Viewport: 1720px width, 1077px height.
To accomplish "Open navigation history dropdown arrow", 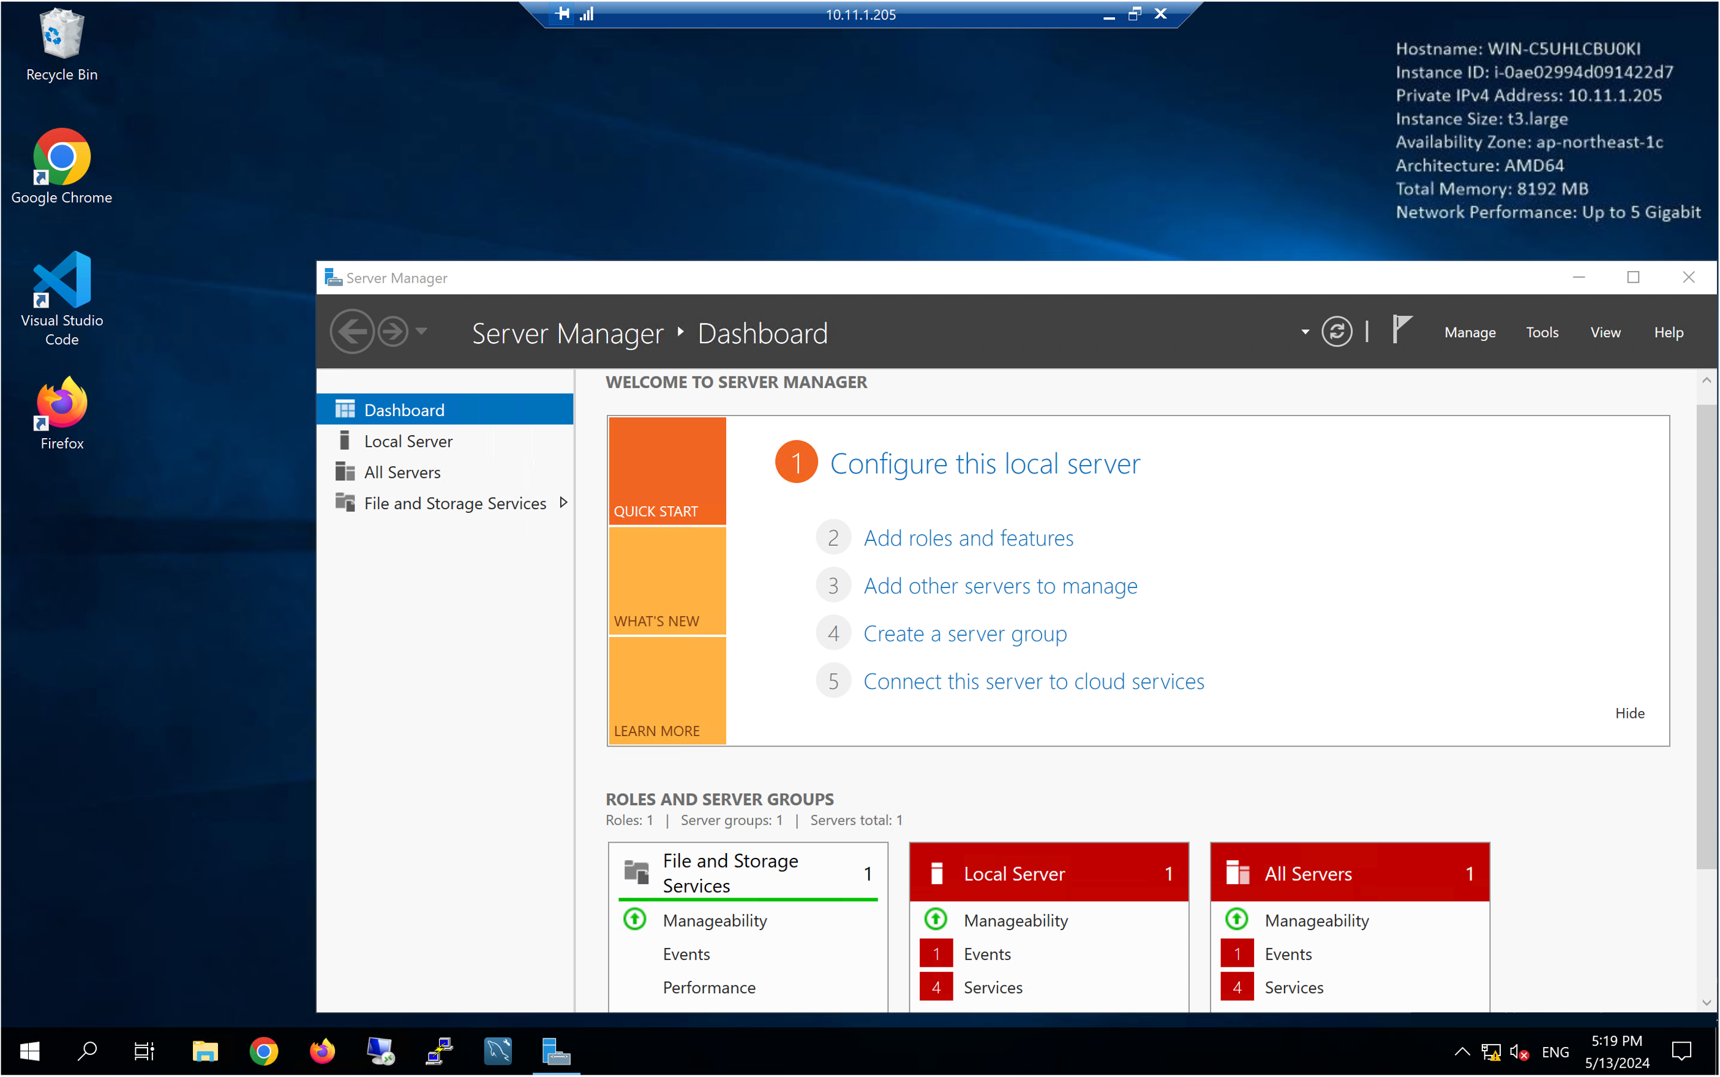I will [x=422, y=331].
